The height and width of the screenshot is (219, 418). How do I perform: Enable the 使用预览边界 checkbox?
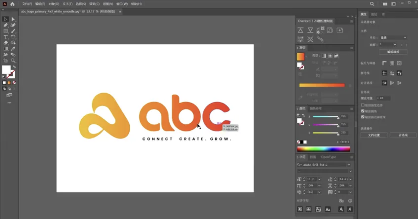[x=363, y=105]
